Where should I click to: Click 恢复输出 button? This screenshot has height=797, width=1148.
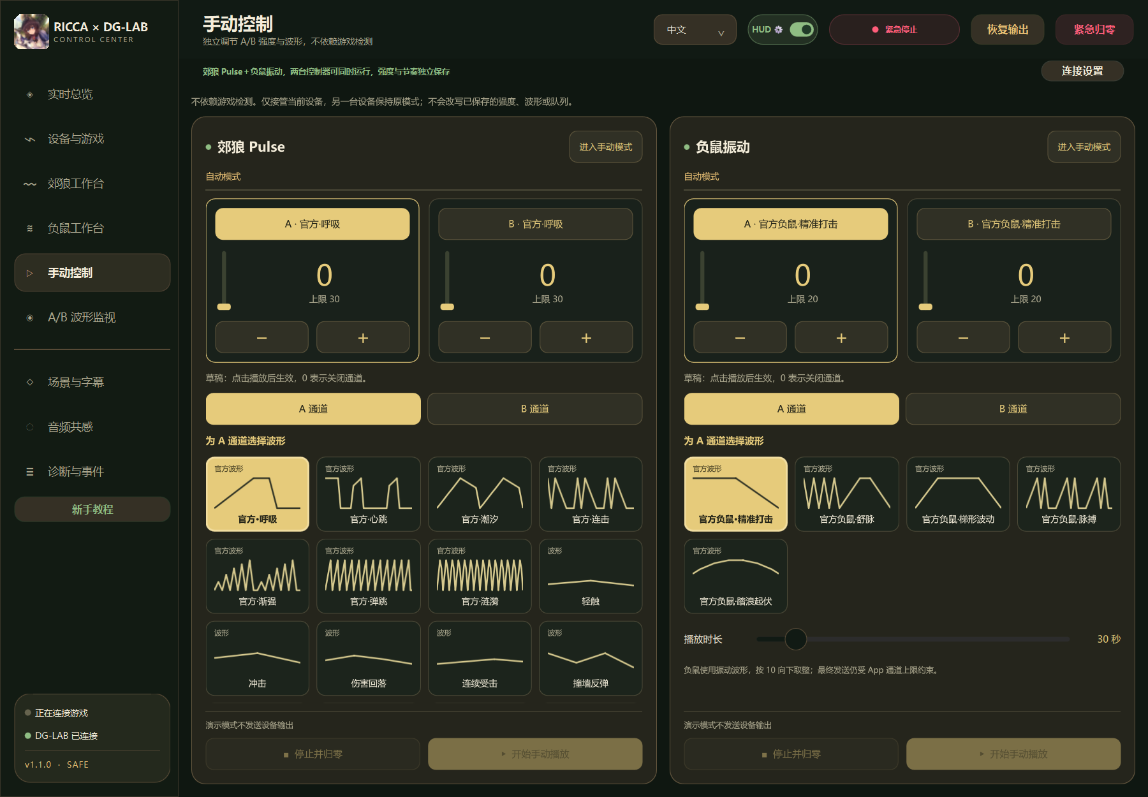point(1008,29)
